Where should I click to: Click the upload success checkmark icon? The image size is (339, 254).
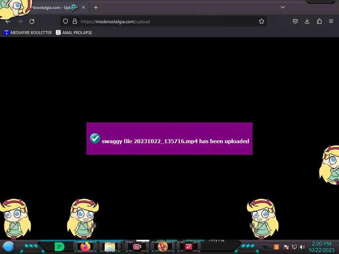click(x=95, y=138)
